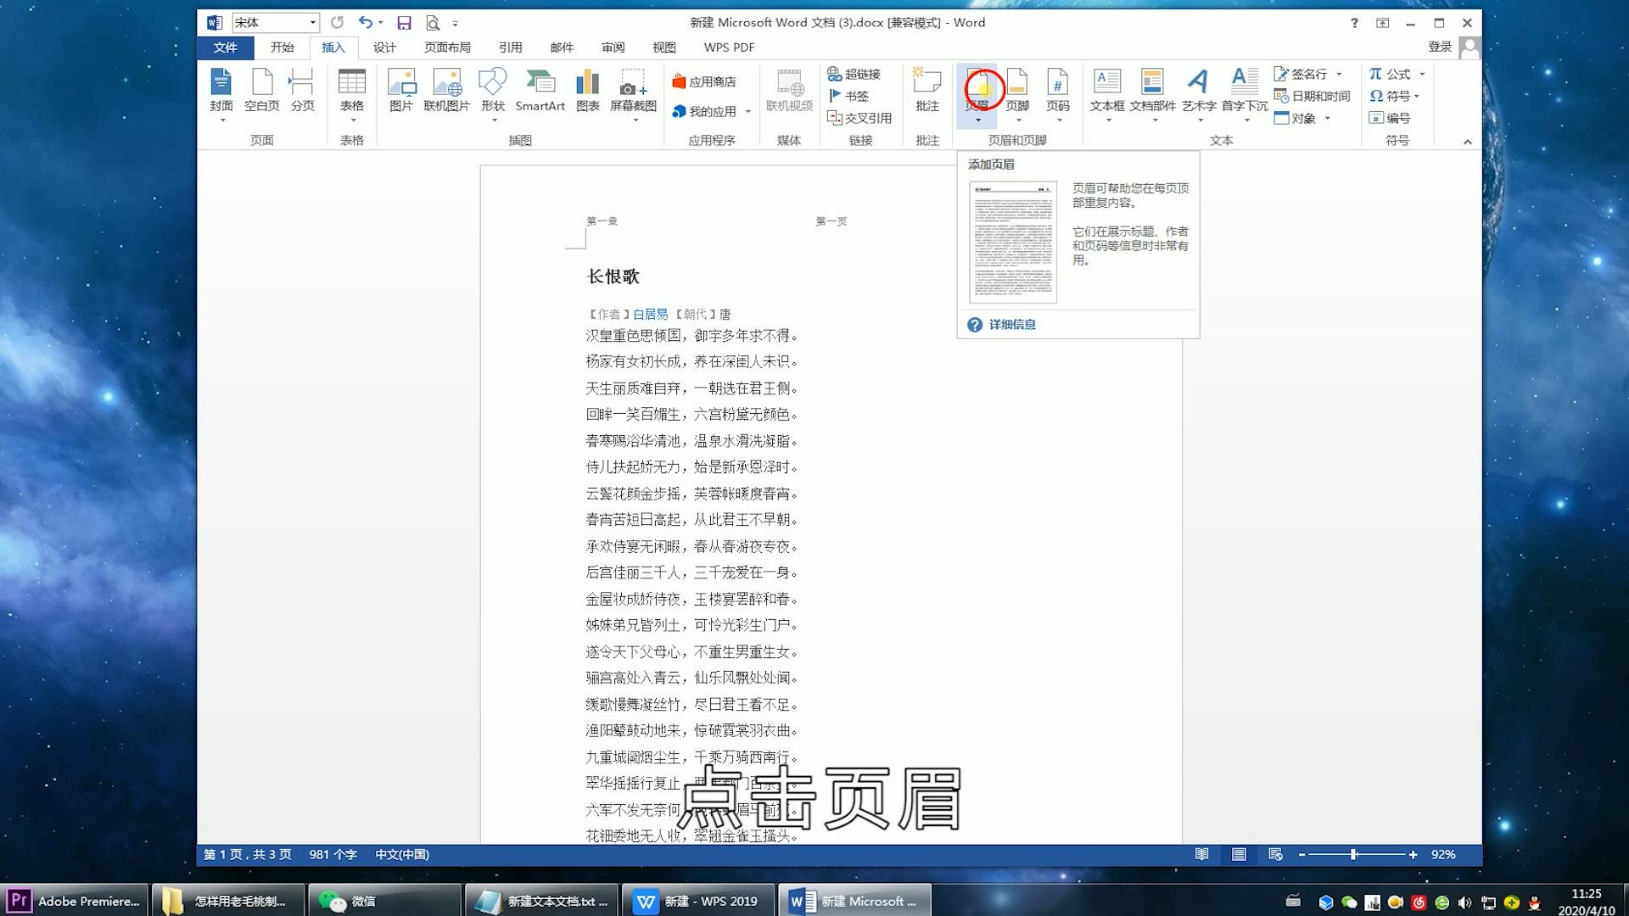Click undo in quick access toolbar

[x=365, y=23]
